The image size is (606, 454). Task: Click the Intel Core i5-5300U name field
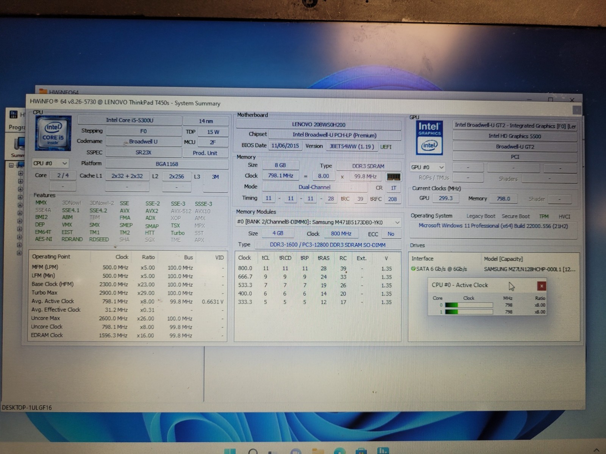click(130, 120)
